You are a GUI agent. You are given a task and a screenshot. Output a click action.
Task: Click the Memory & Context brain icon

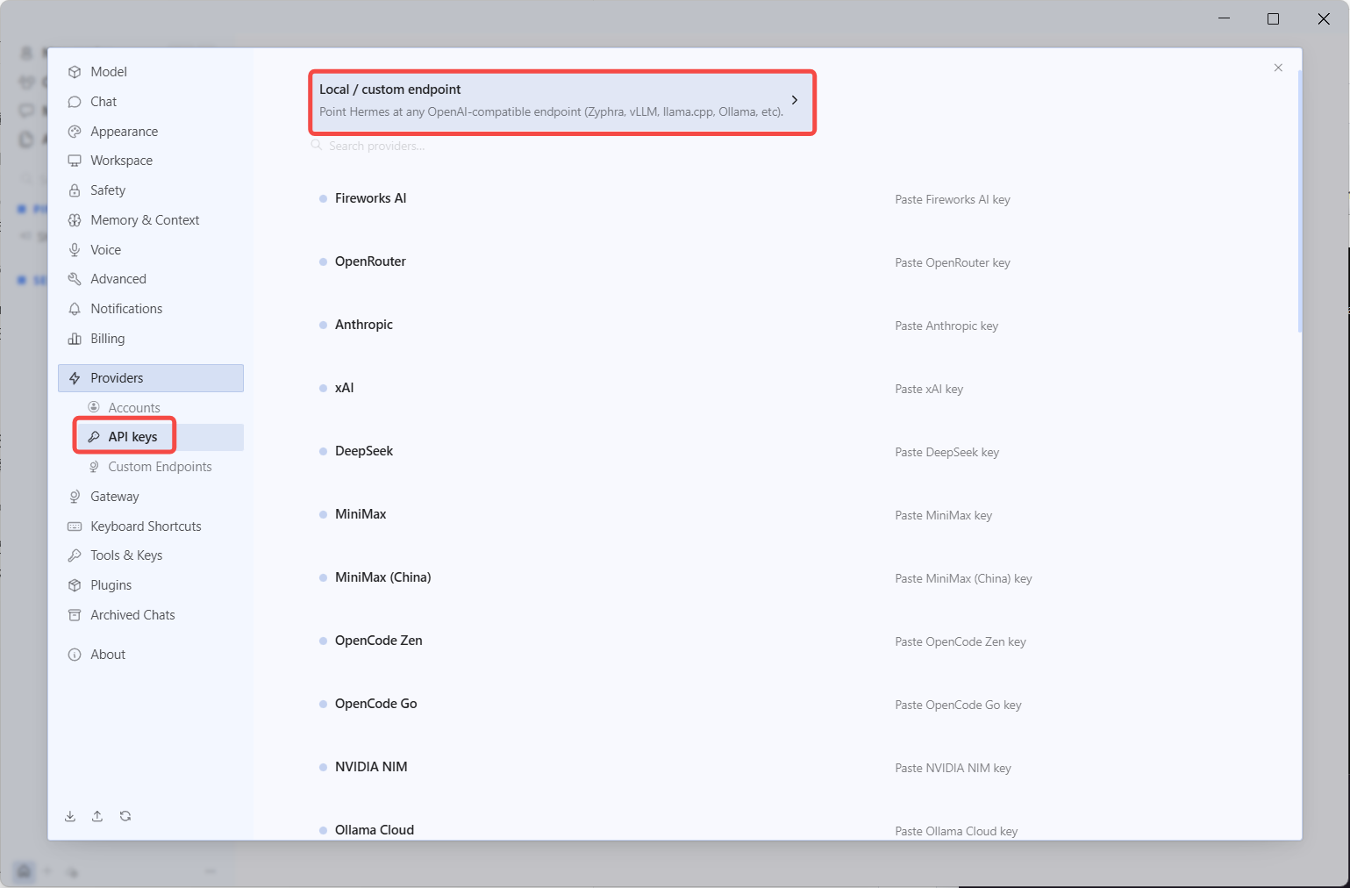(75, 220)
